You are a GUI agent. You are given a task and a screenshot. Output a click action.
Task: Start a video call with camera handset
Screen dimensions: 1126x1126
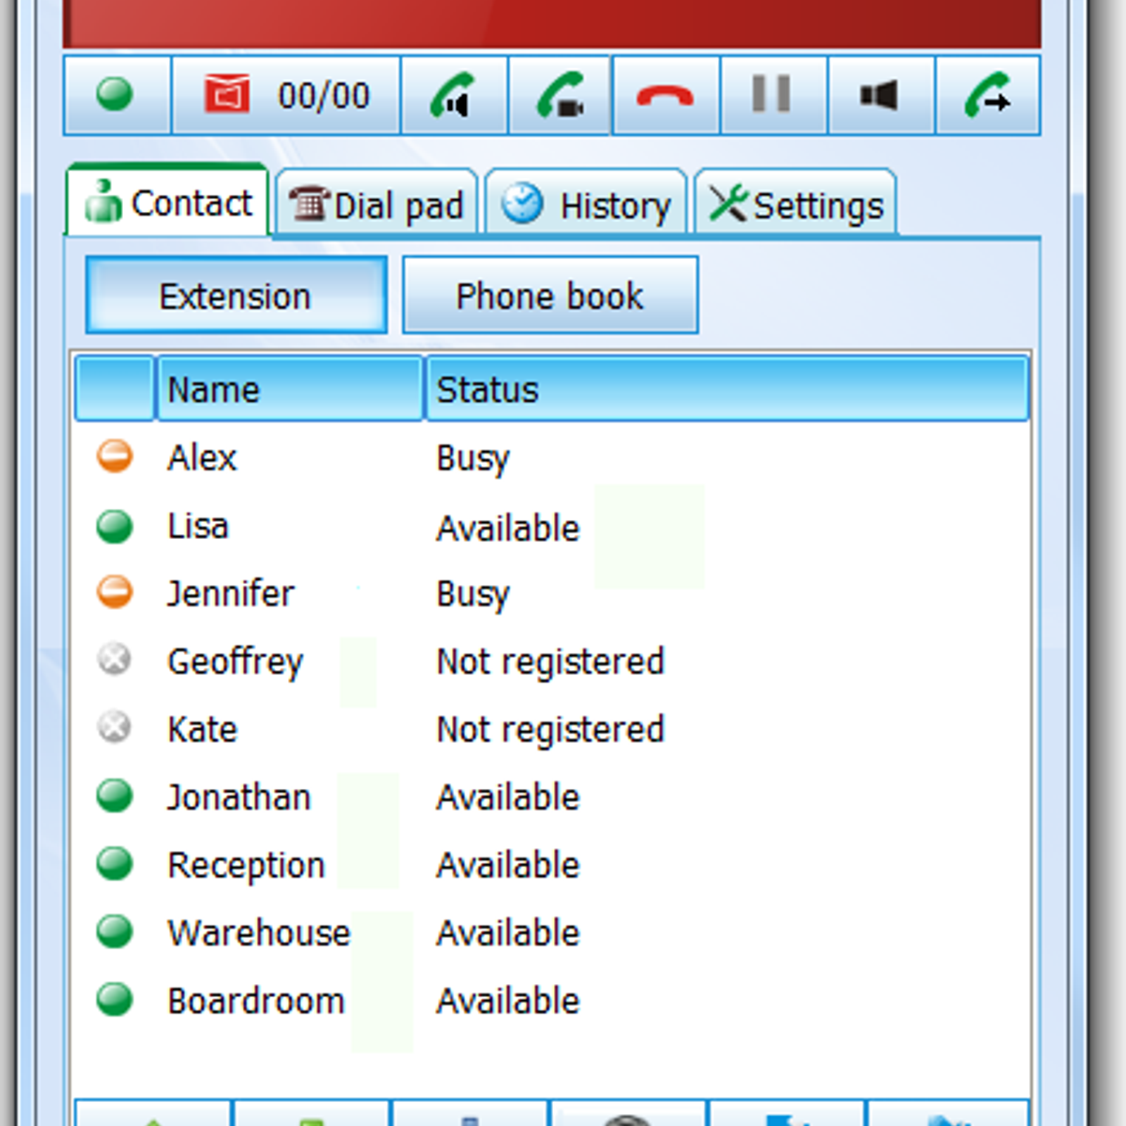coord(559,95)
